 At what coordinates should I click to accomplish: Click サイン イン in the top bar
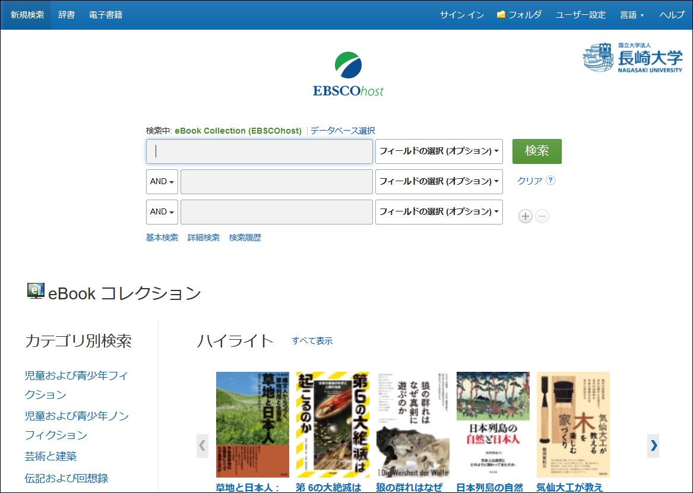click(462, 15)
